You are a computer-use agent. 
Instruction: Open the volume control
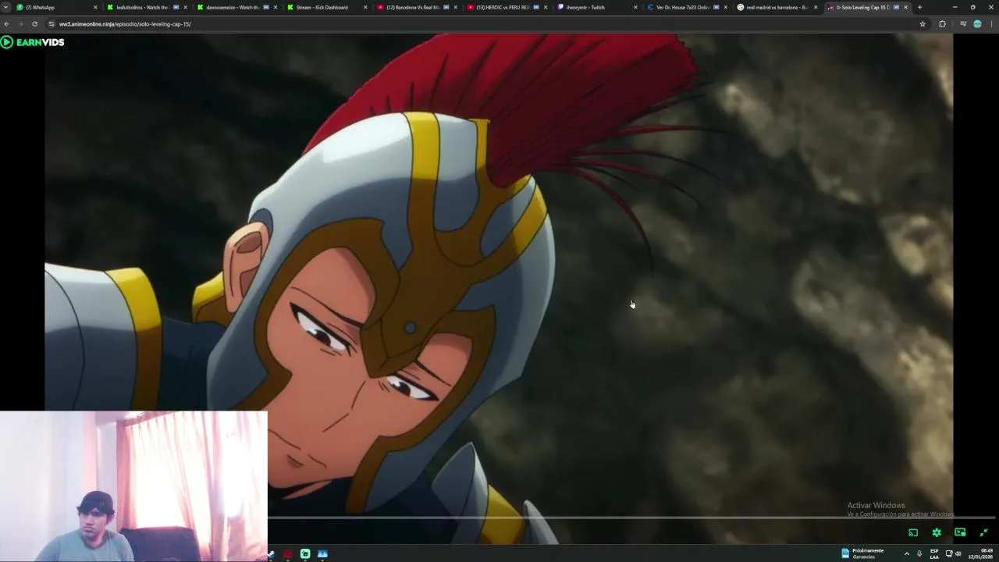pyautogui.click(x=958, y=554)
